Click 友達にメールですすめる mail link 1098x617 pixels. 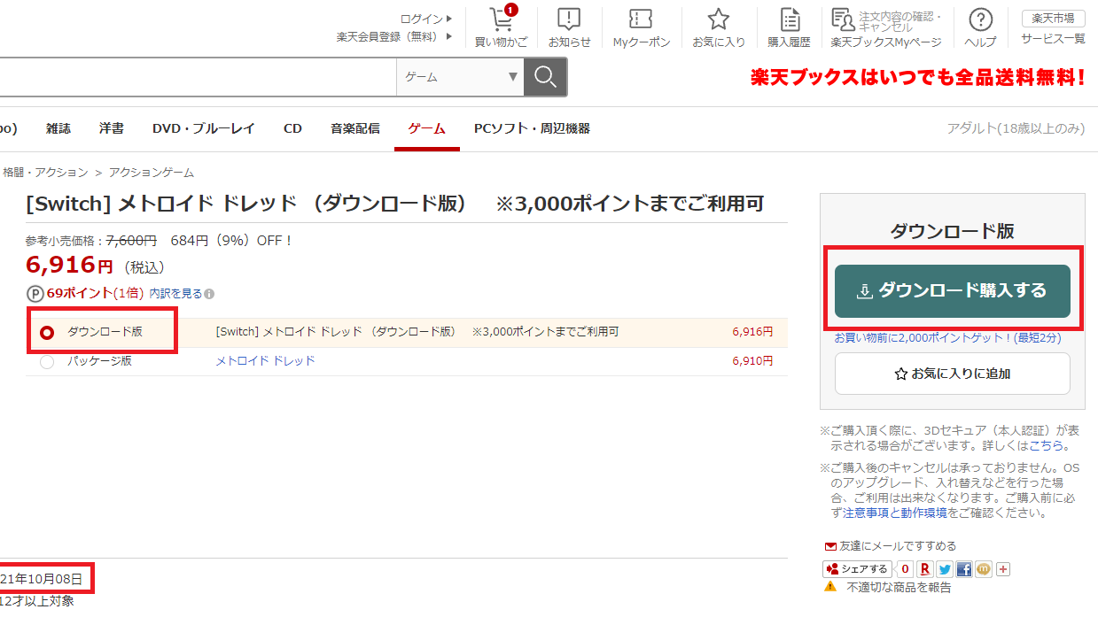point(891,546)
